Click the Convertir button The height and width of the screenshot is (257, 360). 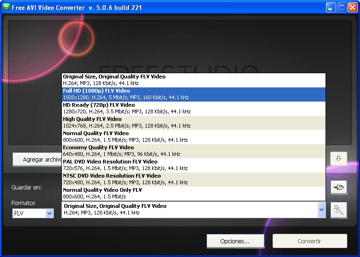pos(310,241)
